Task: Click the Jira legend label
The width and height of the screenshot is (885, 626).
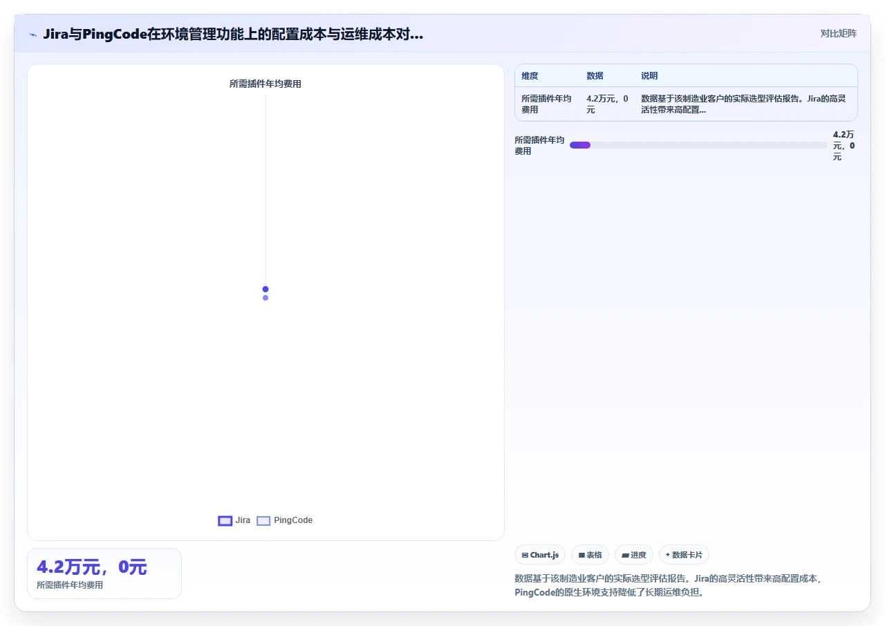Action: tap(243, 520)
